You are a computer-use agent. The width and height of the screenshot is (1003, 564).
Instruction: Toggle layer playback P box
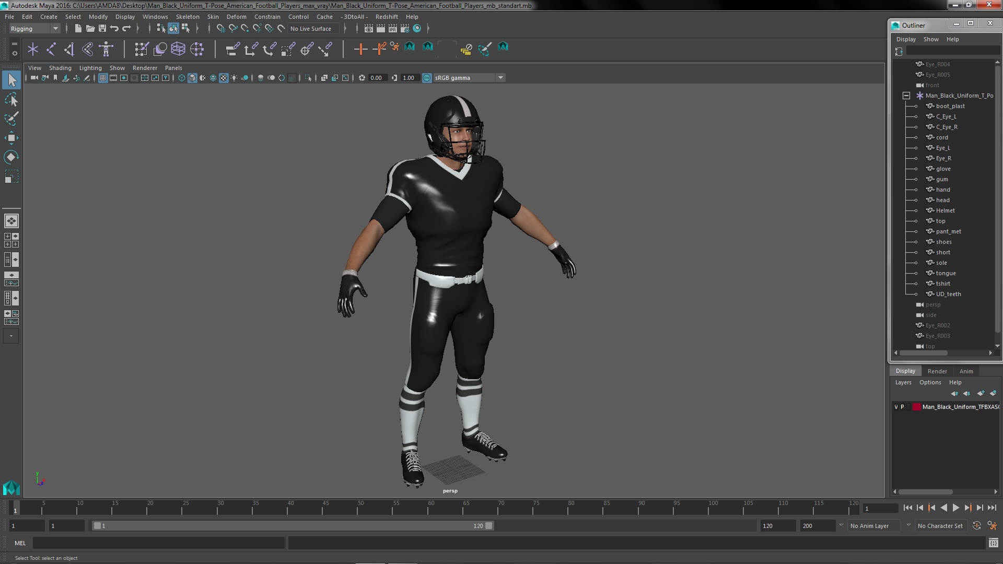[x=902, y=407]
